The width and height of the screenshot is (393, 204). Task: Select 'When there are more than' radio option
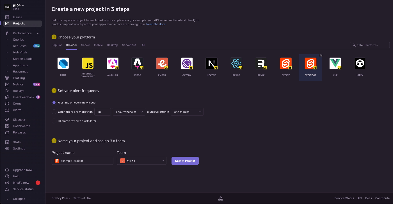click(54, 112)
